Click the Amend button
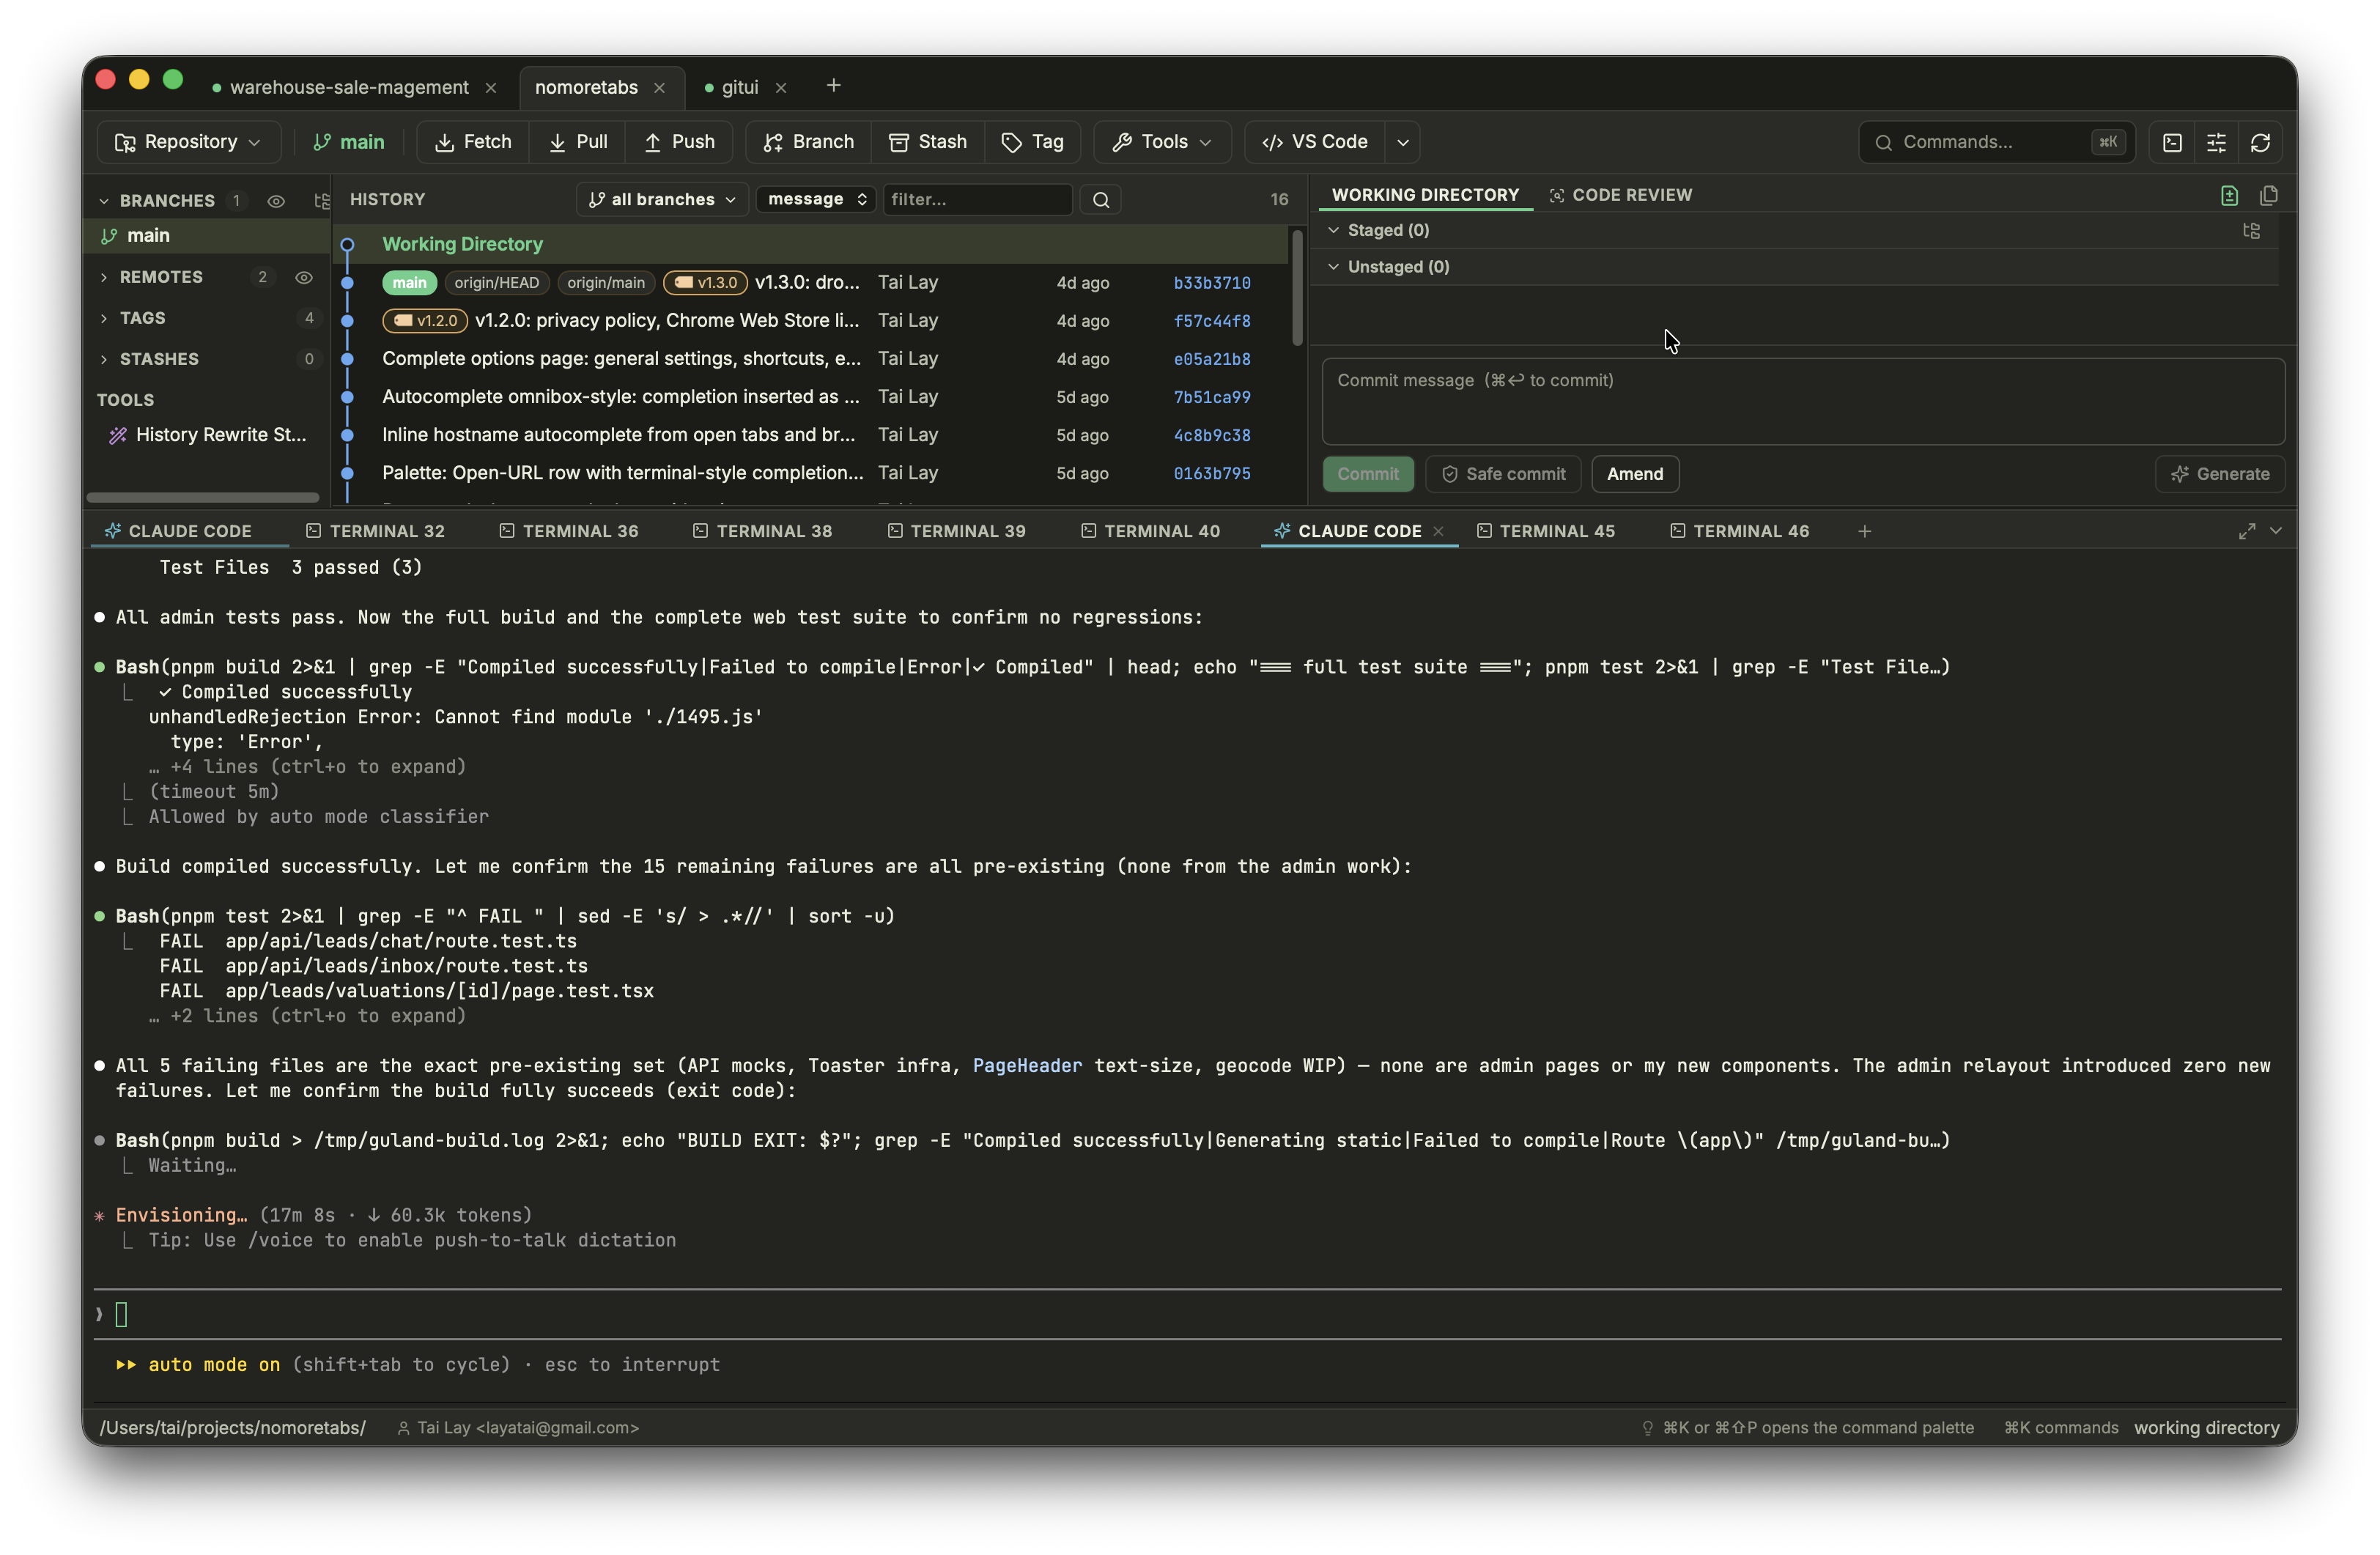2380x1555 pixels. [1635, 474]
